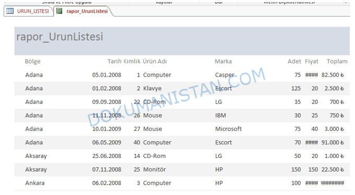Click date 09.09.2008

(x=106, y=102)
